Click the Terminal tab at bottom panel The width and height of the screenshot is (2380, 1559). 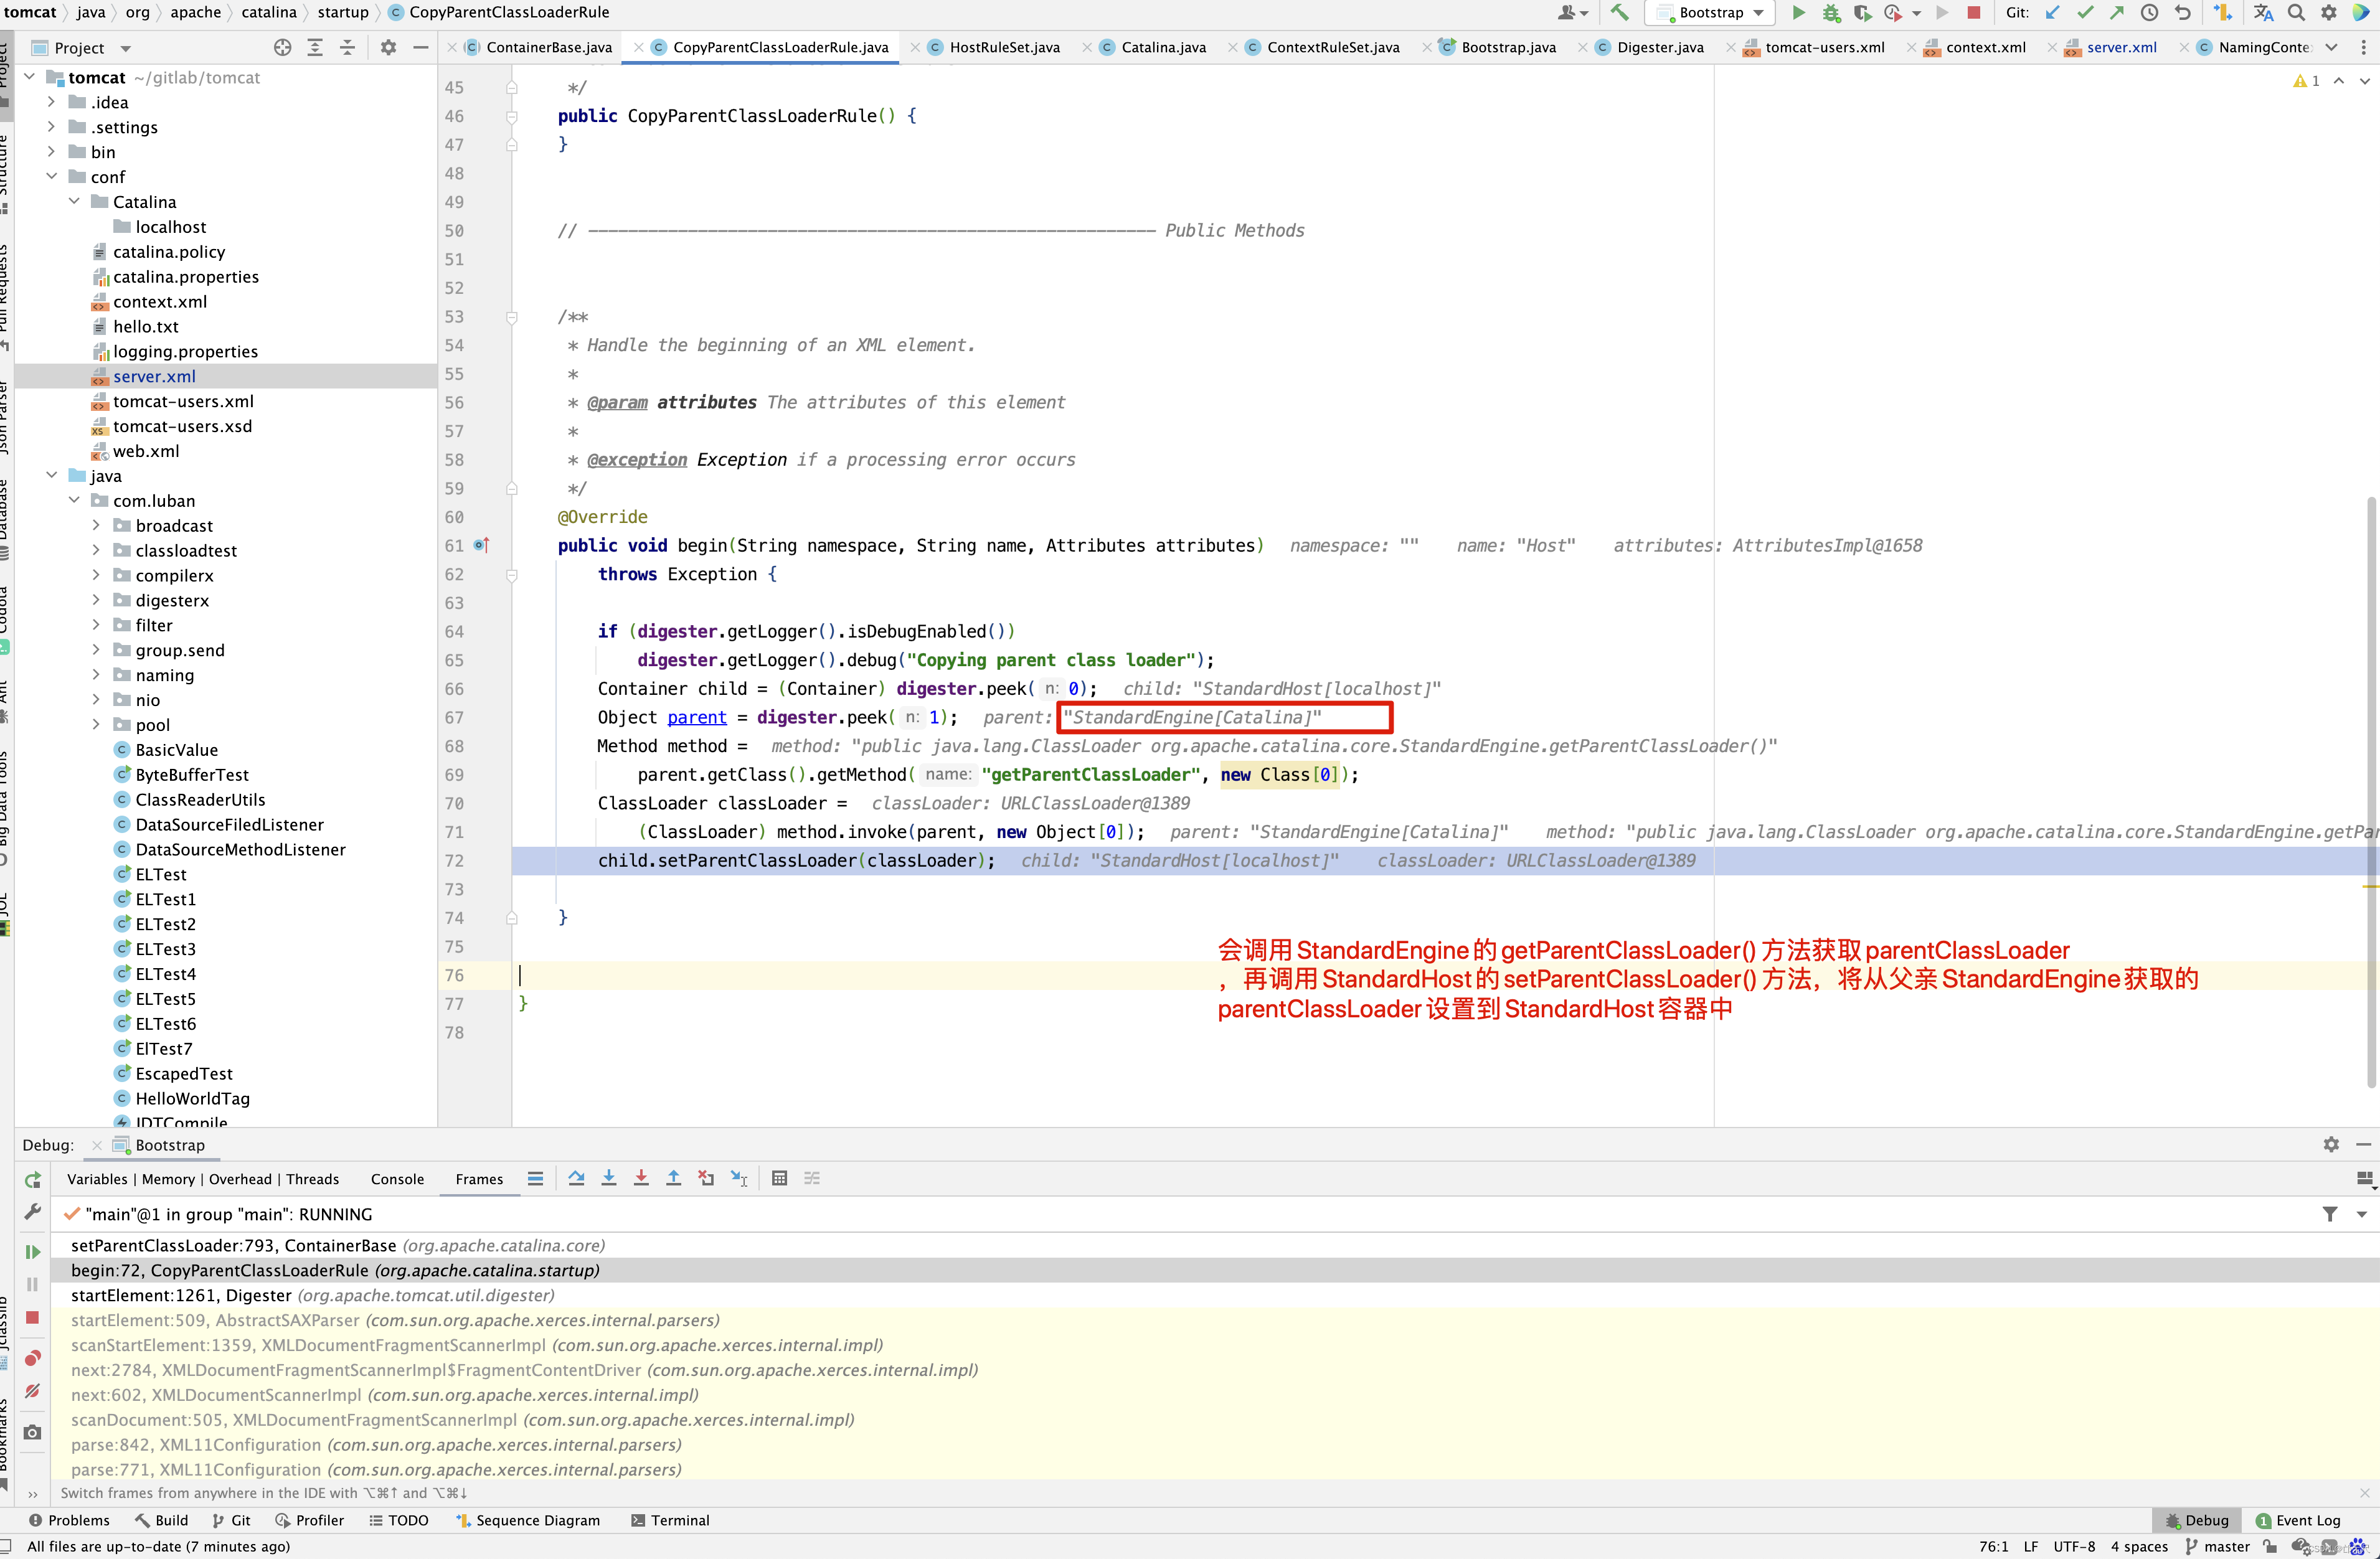(x=680, y=1519)
